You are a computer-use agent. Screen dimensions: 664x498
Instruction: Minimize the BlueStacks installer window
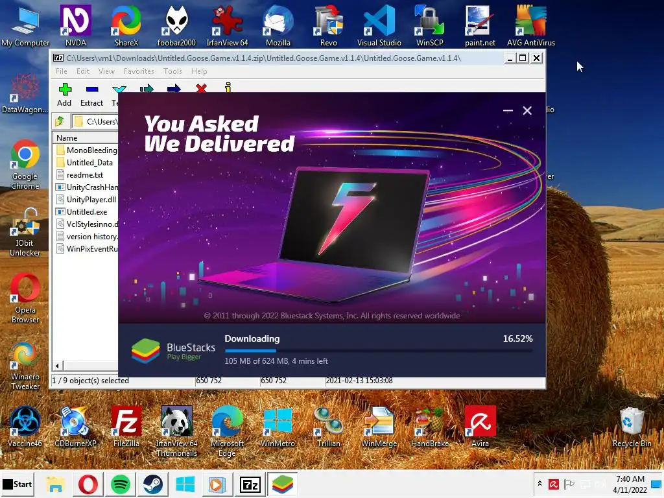(508, 110)
